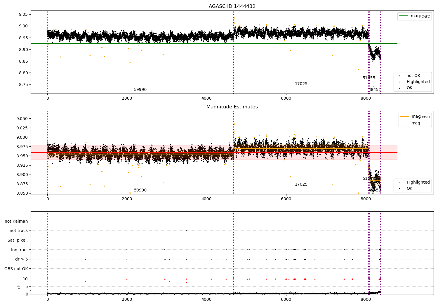Screen dimensions: 438x306
Task: Click the plot title AGASC ID 1444432
Action: pos(232,6)
